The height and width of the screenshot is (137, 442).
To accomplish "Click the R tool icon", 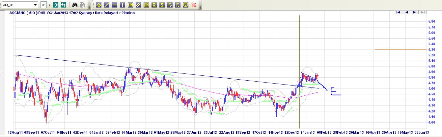I will tap(154, 5).
